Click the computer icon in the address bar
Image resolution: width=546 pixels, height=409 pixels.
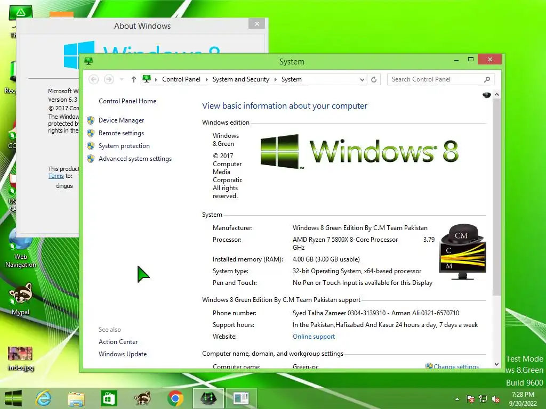pos(147,79)
